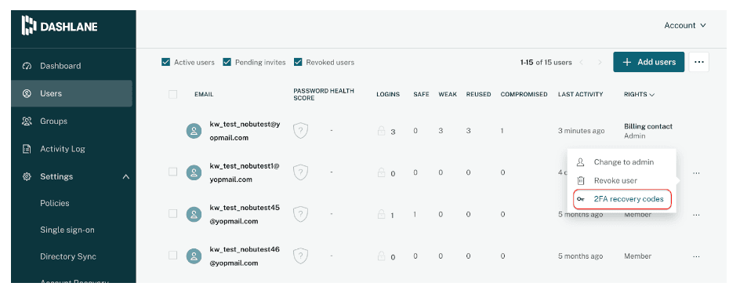Click the Safe column header
740x290 pixels.
421,94
